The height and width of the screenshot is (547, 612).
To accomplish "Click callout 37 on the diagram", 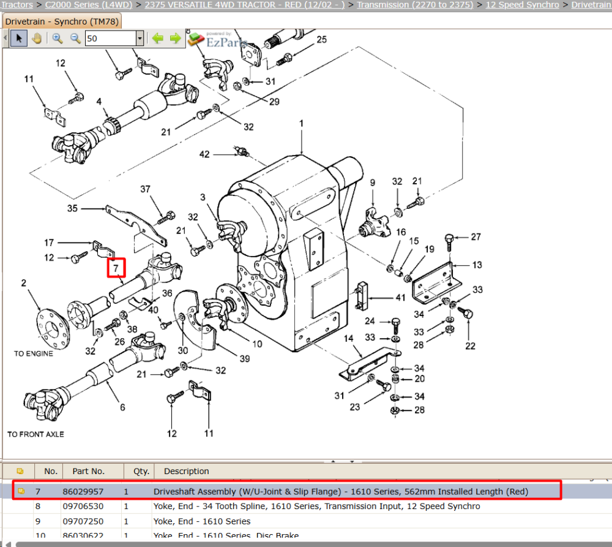I will 145,189.
